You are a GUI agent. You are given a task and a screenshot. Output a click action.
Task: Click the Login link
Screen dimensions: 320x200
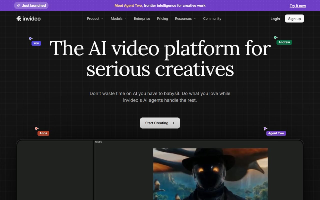275,19
